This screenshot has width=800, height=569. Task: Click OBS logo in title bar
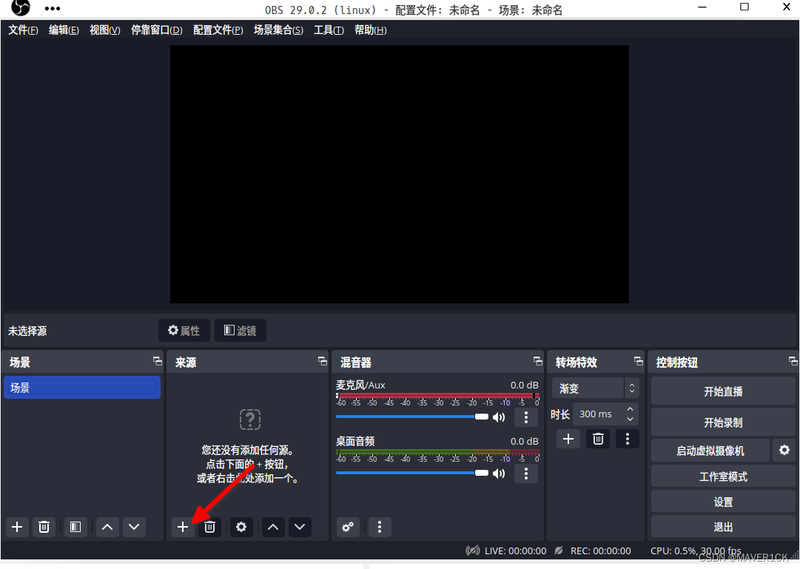point(21,7)
